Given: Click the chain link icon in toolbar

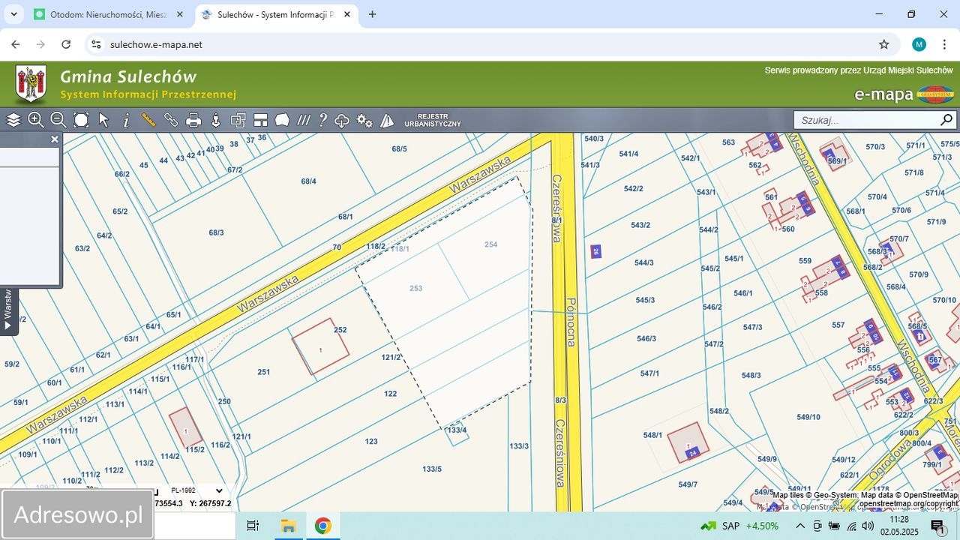Looking at the screenshot, I should [x=171, y=120].
